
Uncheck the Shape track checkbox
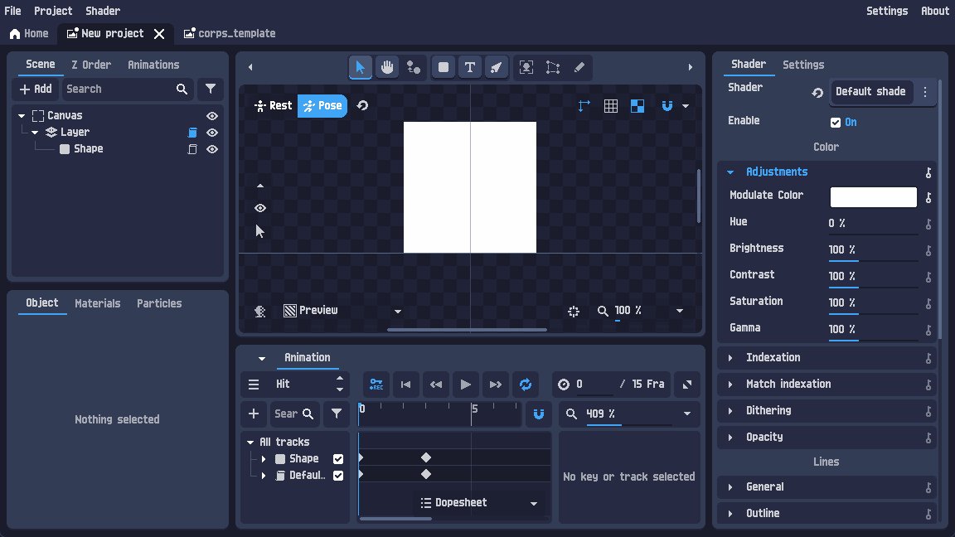tap(338, 459)
